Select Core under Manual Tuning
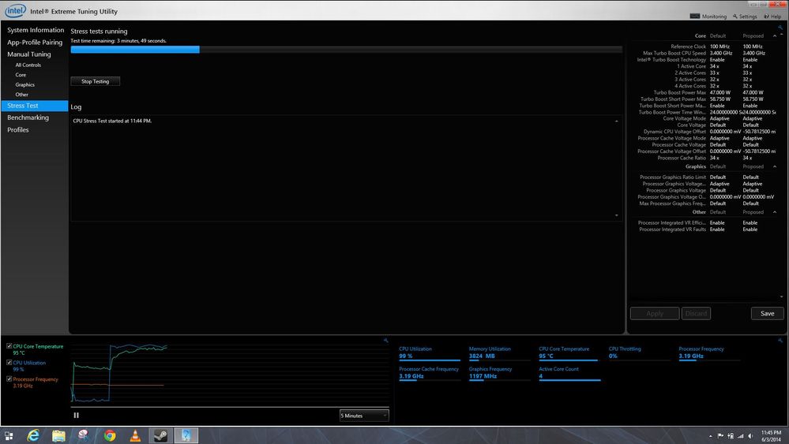789x444 pixels. click(x=21, y=75)
